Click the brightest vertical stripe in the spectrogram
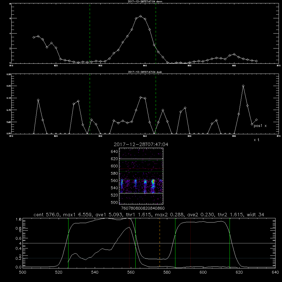 [153, 186]
